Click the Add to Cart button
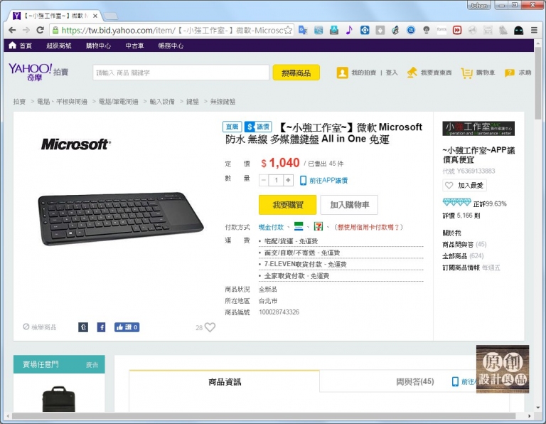 tap(349, 204)
